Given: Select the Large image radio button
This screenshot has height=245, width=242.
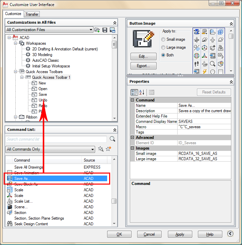Looking at the screenshot, I should 163,47.
